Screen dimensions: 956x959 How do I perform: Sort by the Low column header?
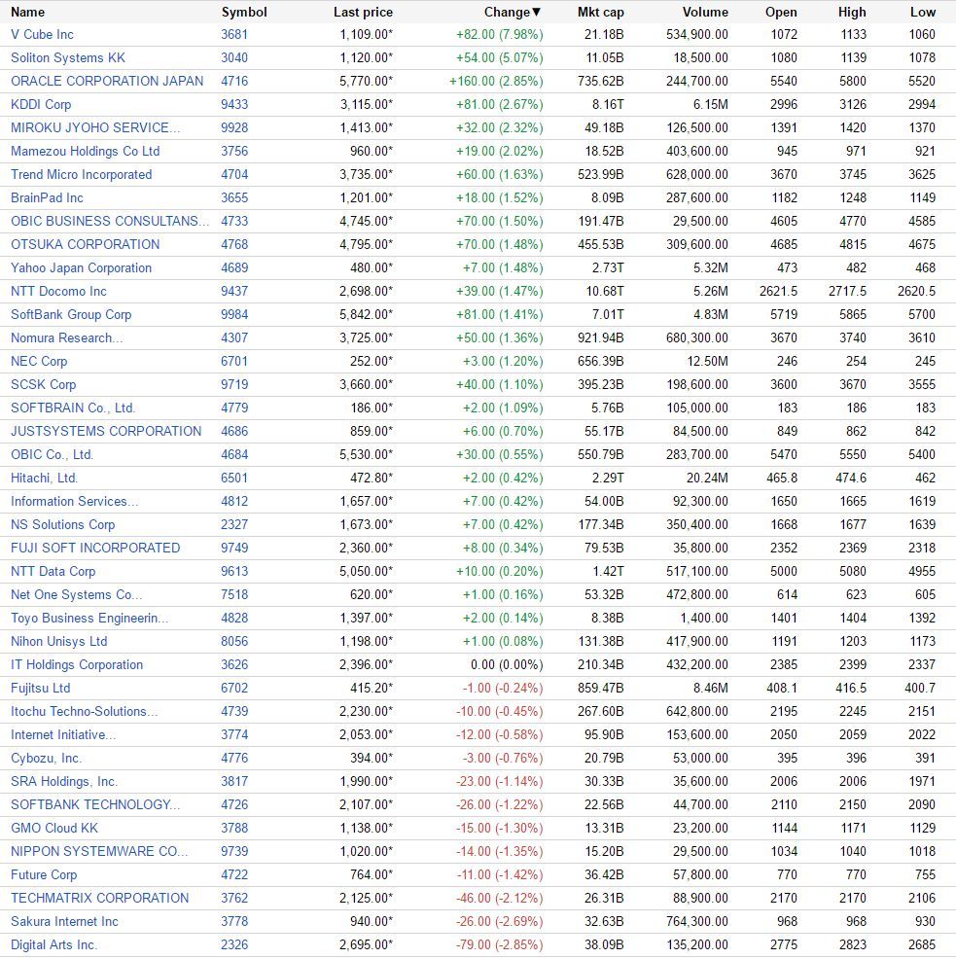(922, 12)
